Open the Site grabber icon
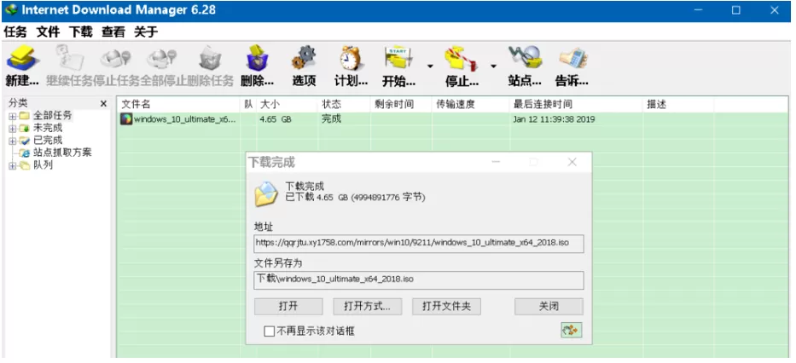Viewport: 796px width, 363px height. click(x=525, y=58)
